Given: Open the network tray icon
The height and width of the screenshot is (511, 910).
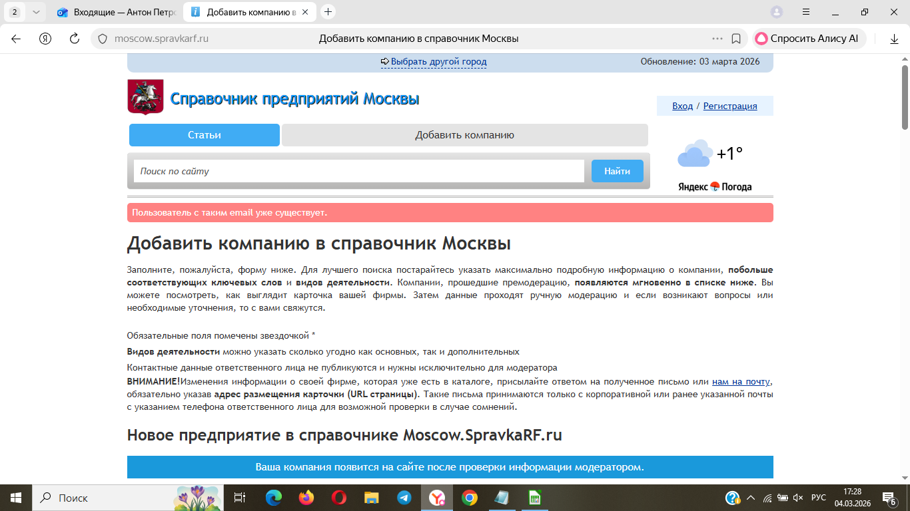Looking at the screenshot, I should click(767, 498).
